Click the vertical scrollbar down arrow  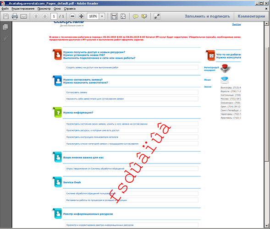coord(266,225)
